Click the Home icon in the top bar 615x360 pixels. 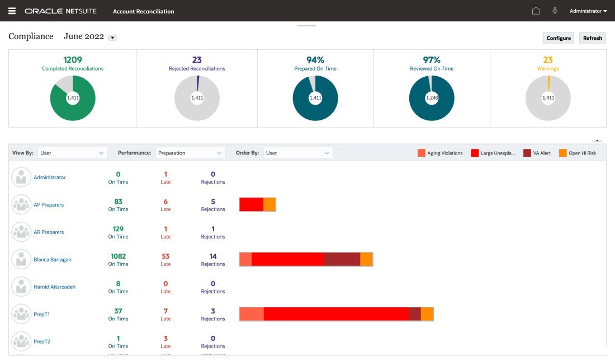(x=536, y=11)
